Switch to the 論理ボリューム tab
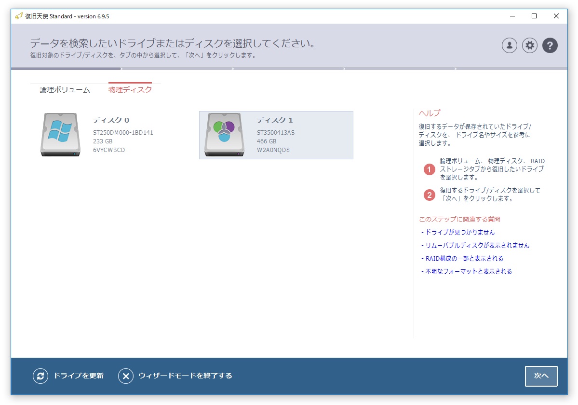Viewport: 578px width, 405px height. coord(65,90)
